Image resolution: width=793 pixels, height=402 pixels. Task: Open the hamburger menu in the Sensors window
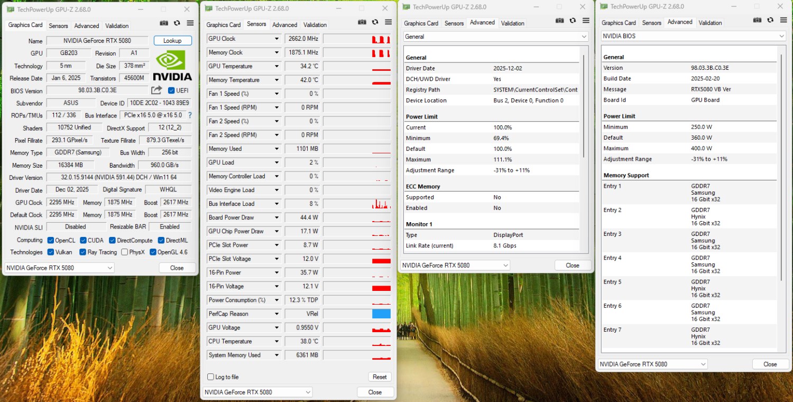coord(389,22)
